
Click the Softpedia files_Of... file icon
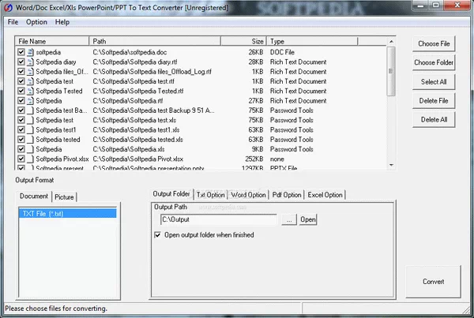30,72
